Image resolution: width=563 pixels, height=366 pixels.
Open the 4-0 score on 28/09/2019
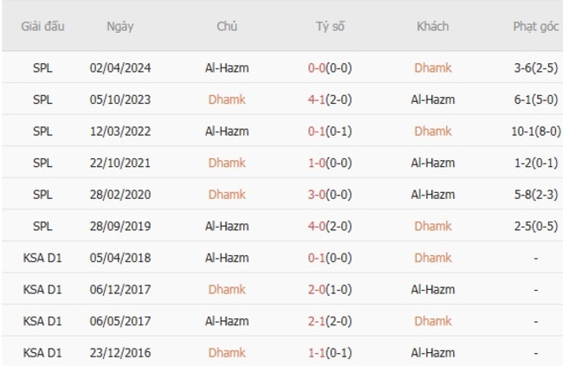(330, 226)
